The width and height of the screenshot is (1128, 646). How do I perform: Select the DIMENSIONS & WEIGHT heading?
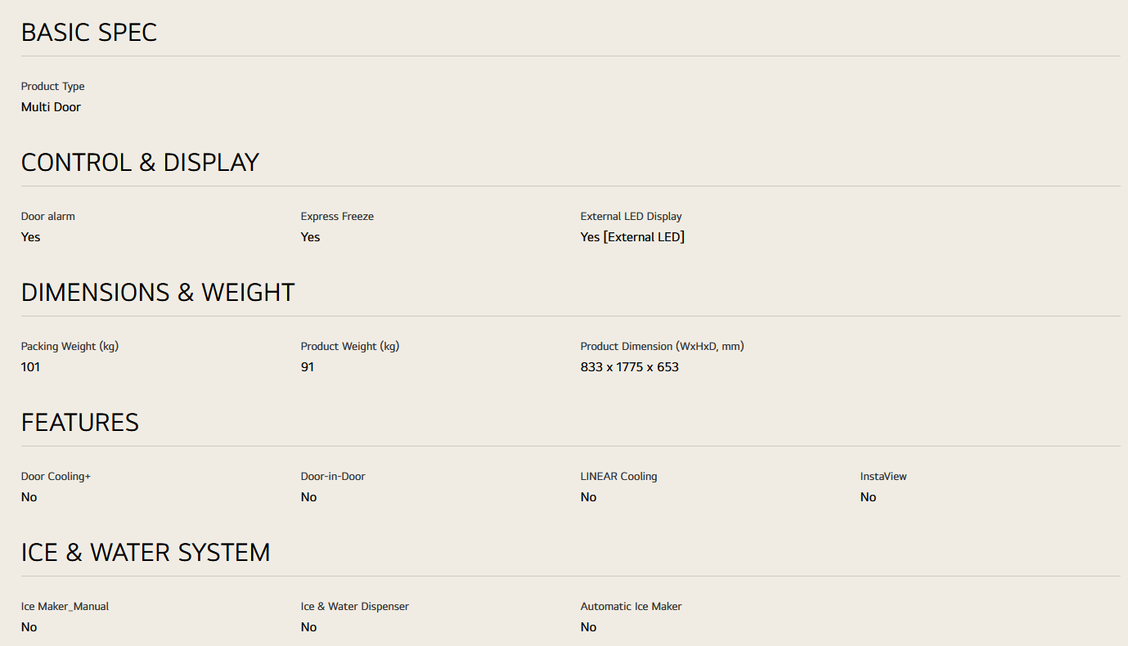click(x=158, y=293)
